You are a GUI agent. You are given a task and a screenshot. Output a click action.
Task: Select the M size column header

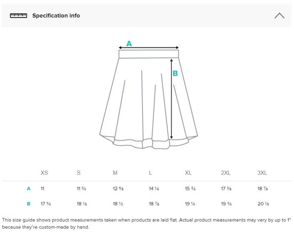pyautogui.click(x=115, y=173)
